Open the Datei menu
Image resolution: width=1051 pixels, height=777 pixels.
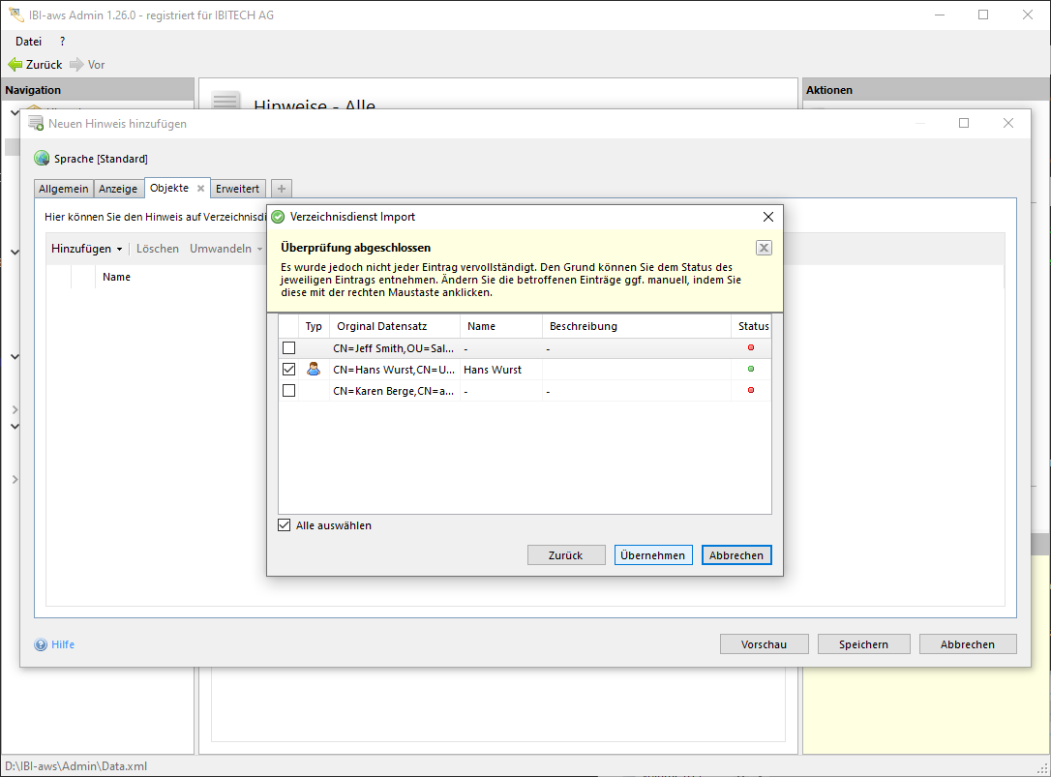[x=28, y=42]
